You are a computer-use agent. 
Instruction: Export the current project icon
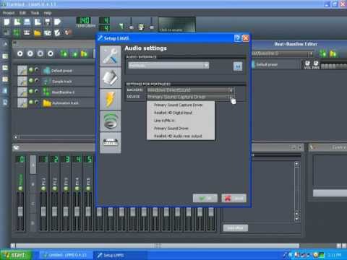click(57, 22)
